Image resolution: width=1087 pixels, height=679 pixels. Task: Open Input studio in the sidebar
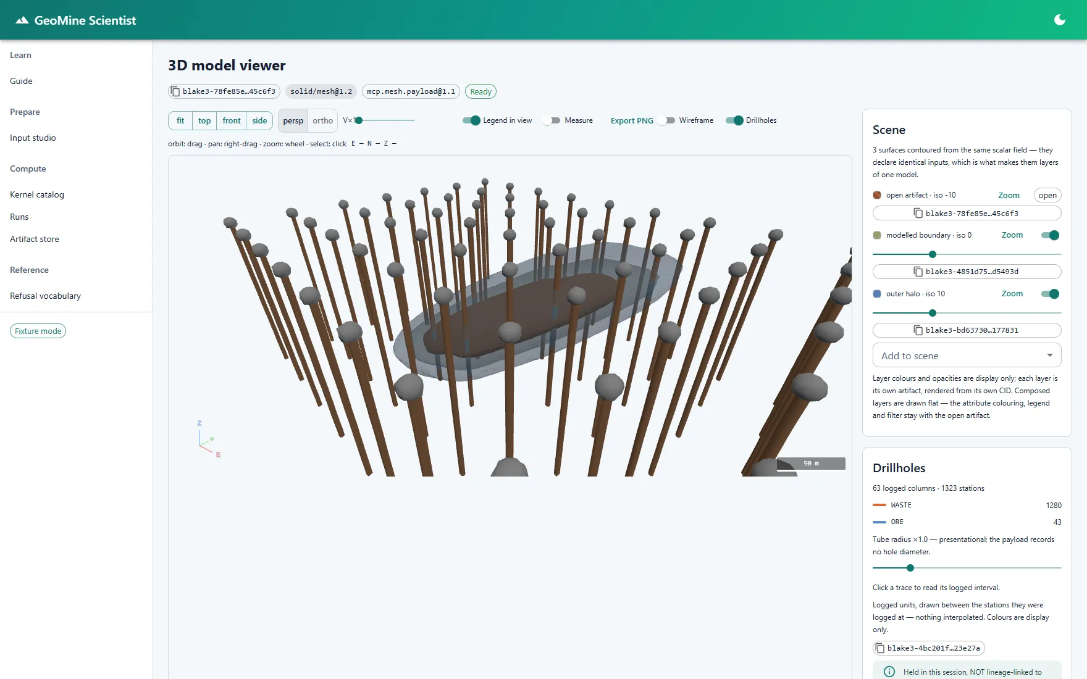(33, 138)
